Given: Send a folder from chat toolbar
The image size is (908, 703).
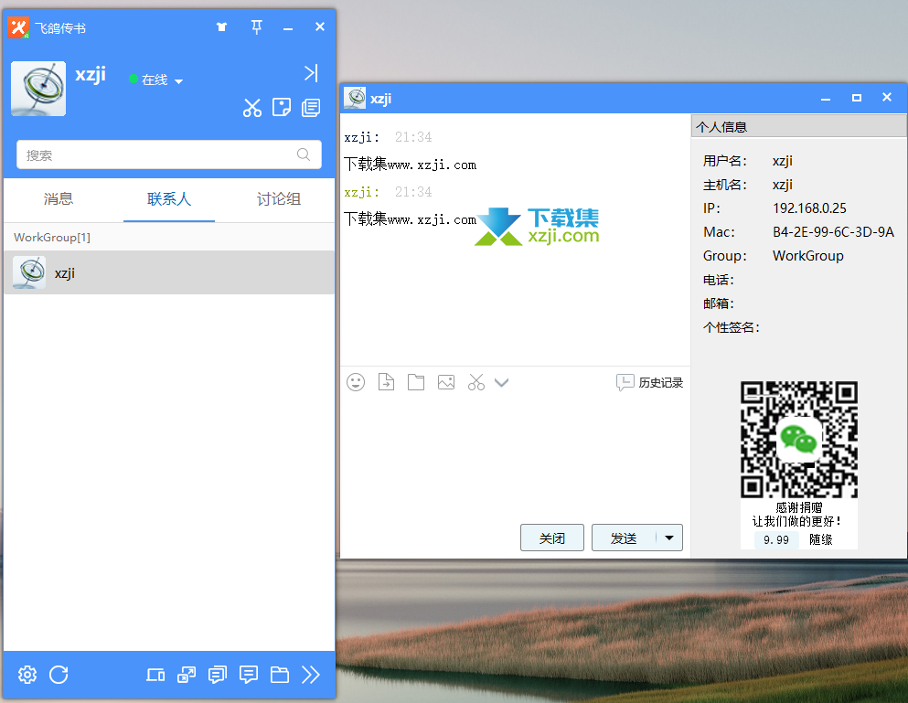Looking at the screenshot, I should tap(416, 382).
